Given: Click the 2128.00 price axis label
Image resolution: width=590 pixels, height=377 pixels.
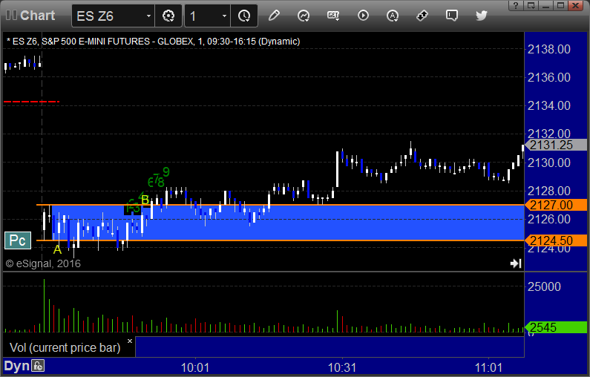Looking at the screenshot, I should pos(549,191).
